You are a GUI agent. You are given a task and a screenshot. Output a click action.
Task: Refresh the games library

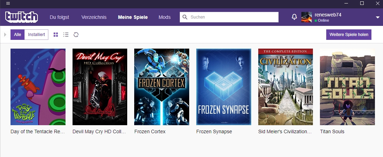[x=76, y=35]
